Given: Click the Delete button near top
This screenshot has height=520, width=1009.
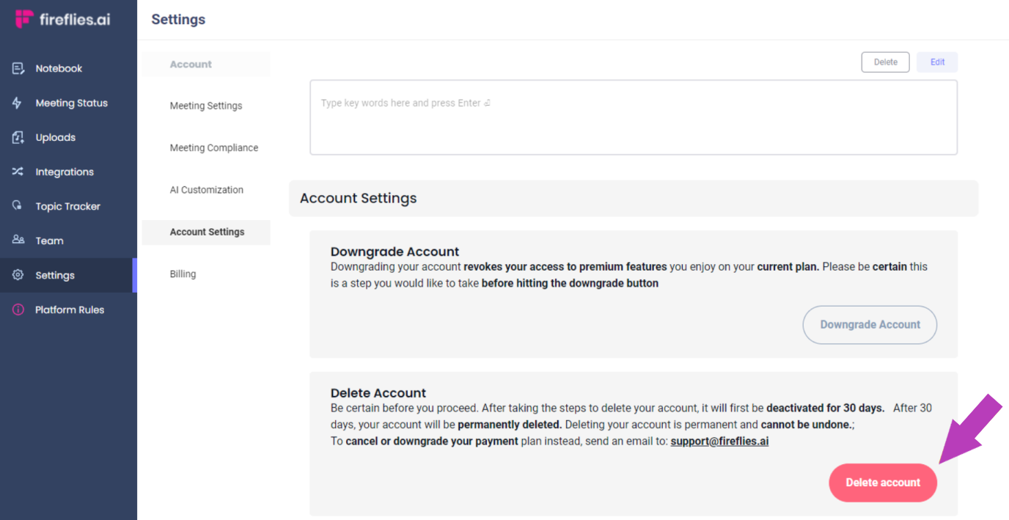Looking at the screenshot, I should [x=885, y=62].
